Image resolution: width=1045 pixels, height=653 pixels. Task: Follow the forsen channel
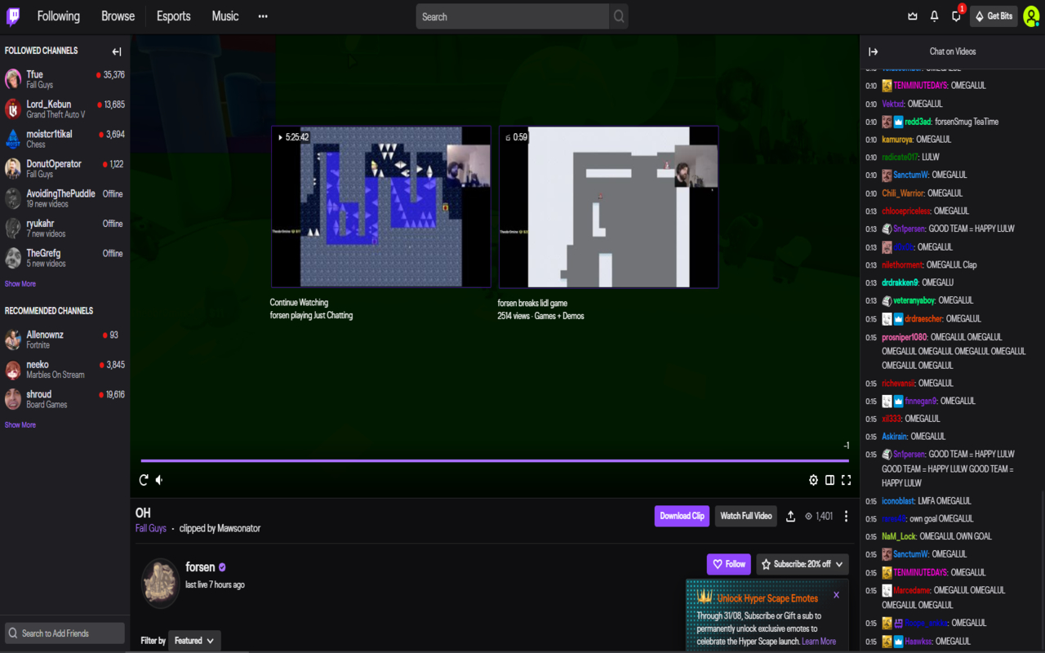728,563
